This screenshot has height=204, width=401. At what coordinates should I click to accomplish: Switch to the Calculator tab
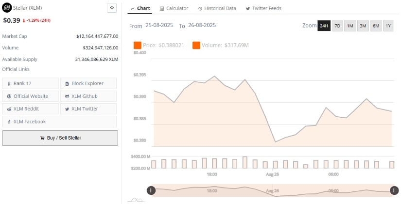click(174, 8)
